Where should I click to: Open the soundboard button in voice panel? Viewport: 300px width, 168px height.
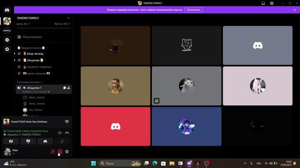pos(62,141)
